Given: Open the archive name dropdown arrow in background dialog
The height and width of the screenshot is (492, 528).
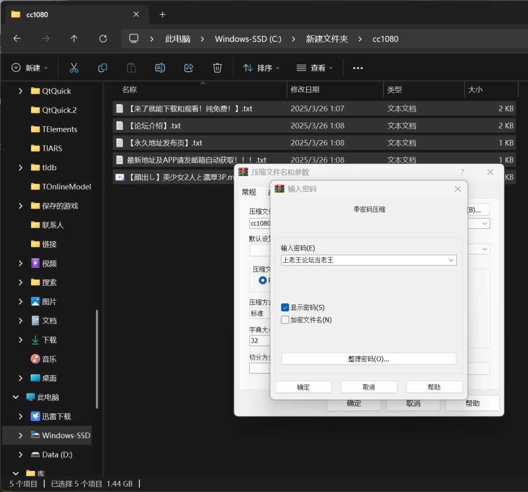Looking at the screenshot, I should pos(485,224).
